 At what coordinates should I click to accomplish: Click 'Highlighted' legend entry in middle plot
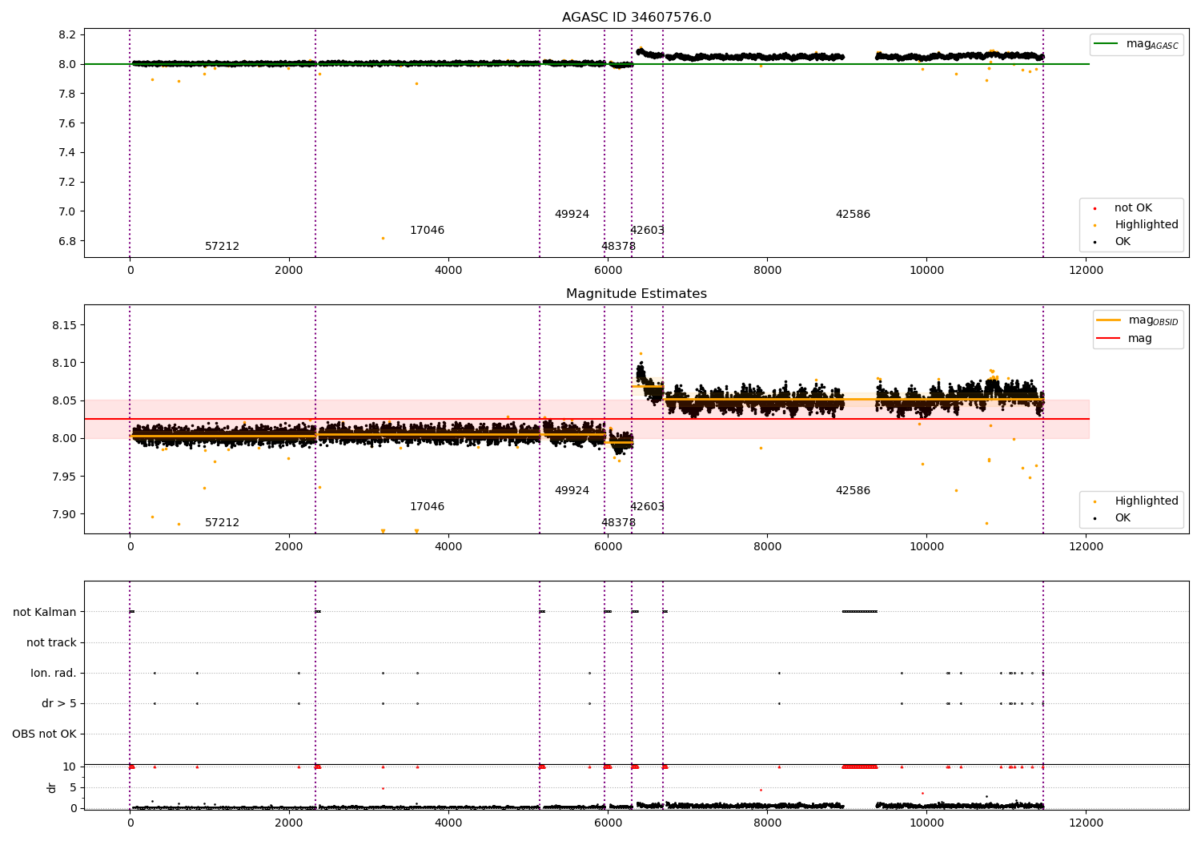pos(1135,501)
